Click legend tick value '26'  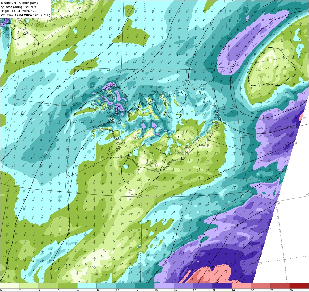pyautogui.click(x=252, y=290)
